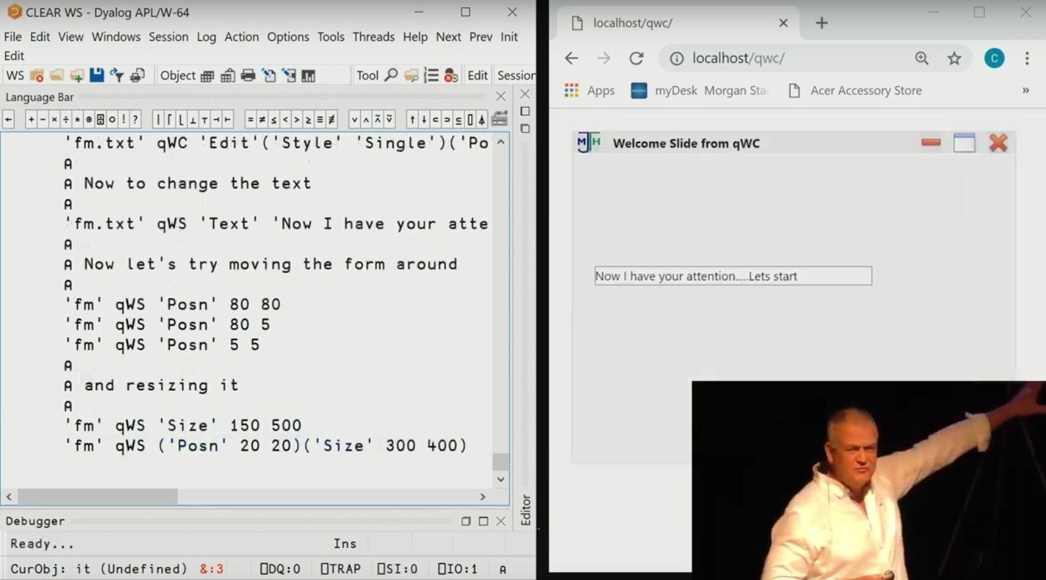Close the Welcome Slide form with red X
The width and height of the screenshot is (1046, 580).
pyautogui.click(x=998, y=142)
